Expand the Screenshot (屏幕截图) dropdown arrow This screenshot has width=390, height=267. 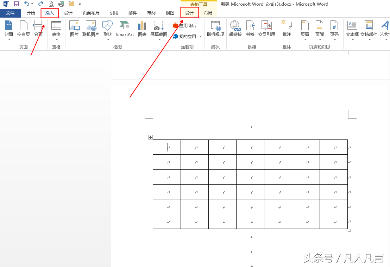coord(159,39)
